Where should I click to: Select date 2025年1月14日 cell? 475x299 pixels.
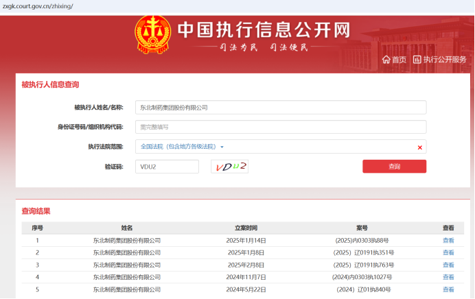246,241
